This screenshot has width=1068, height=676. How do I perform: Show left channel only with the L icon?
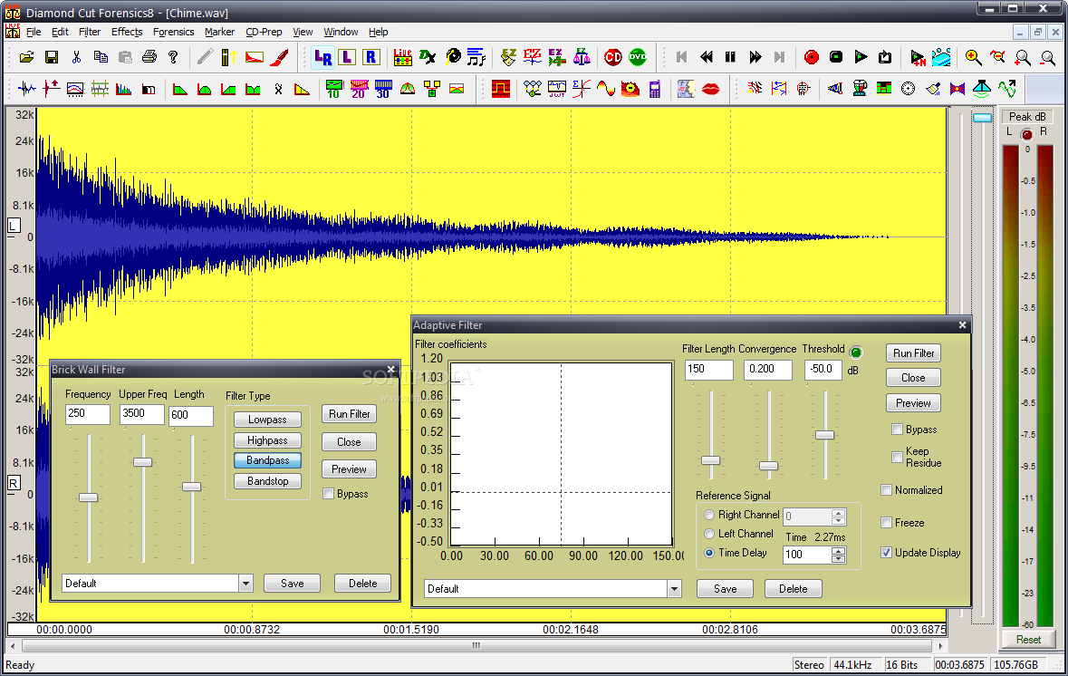point(347,57)
